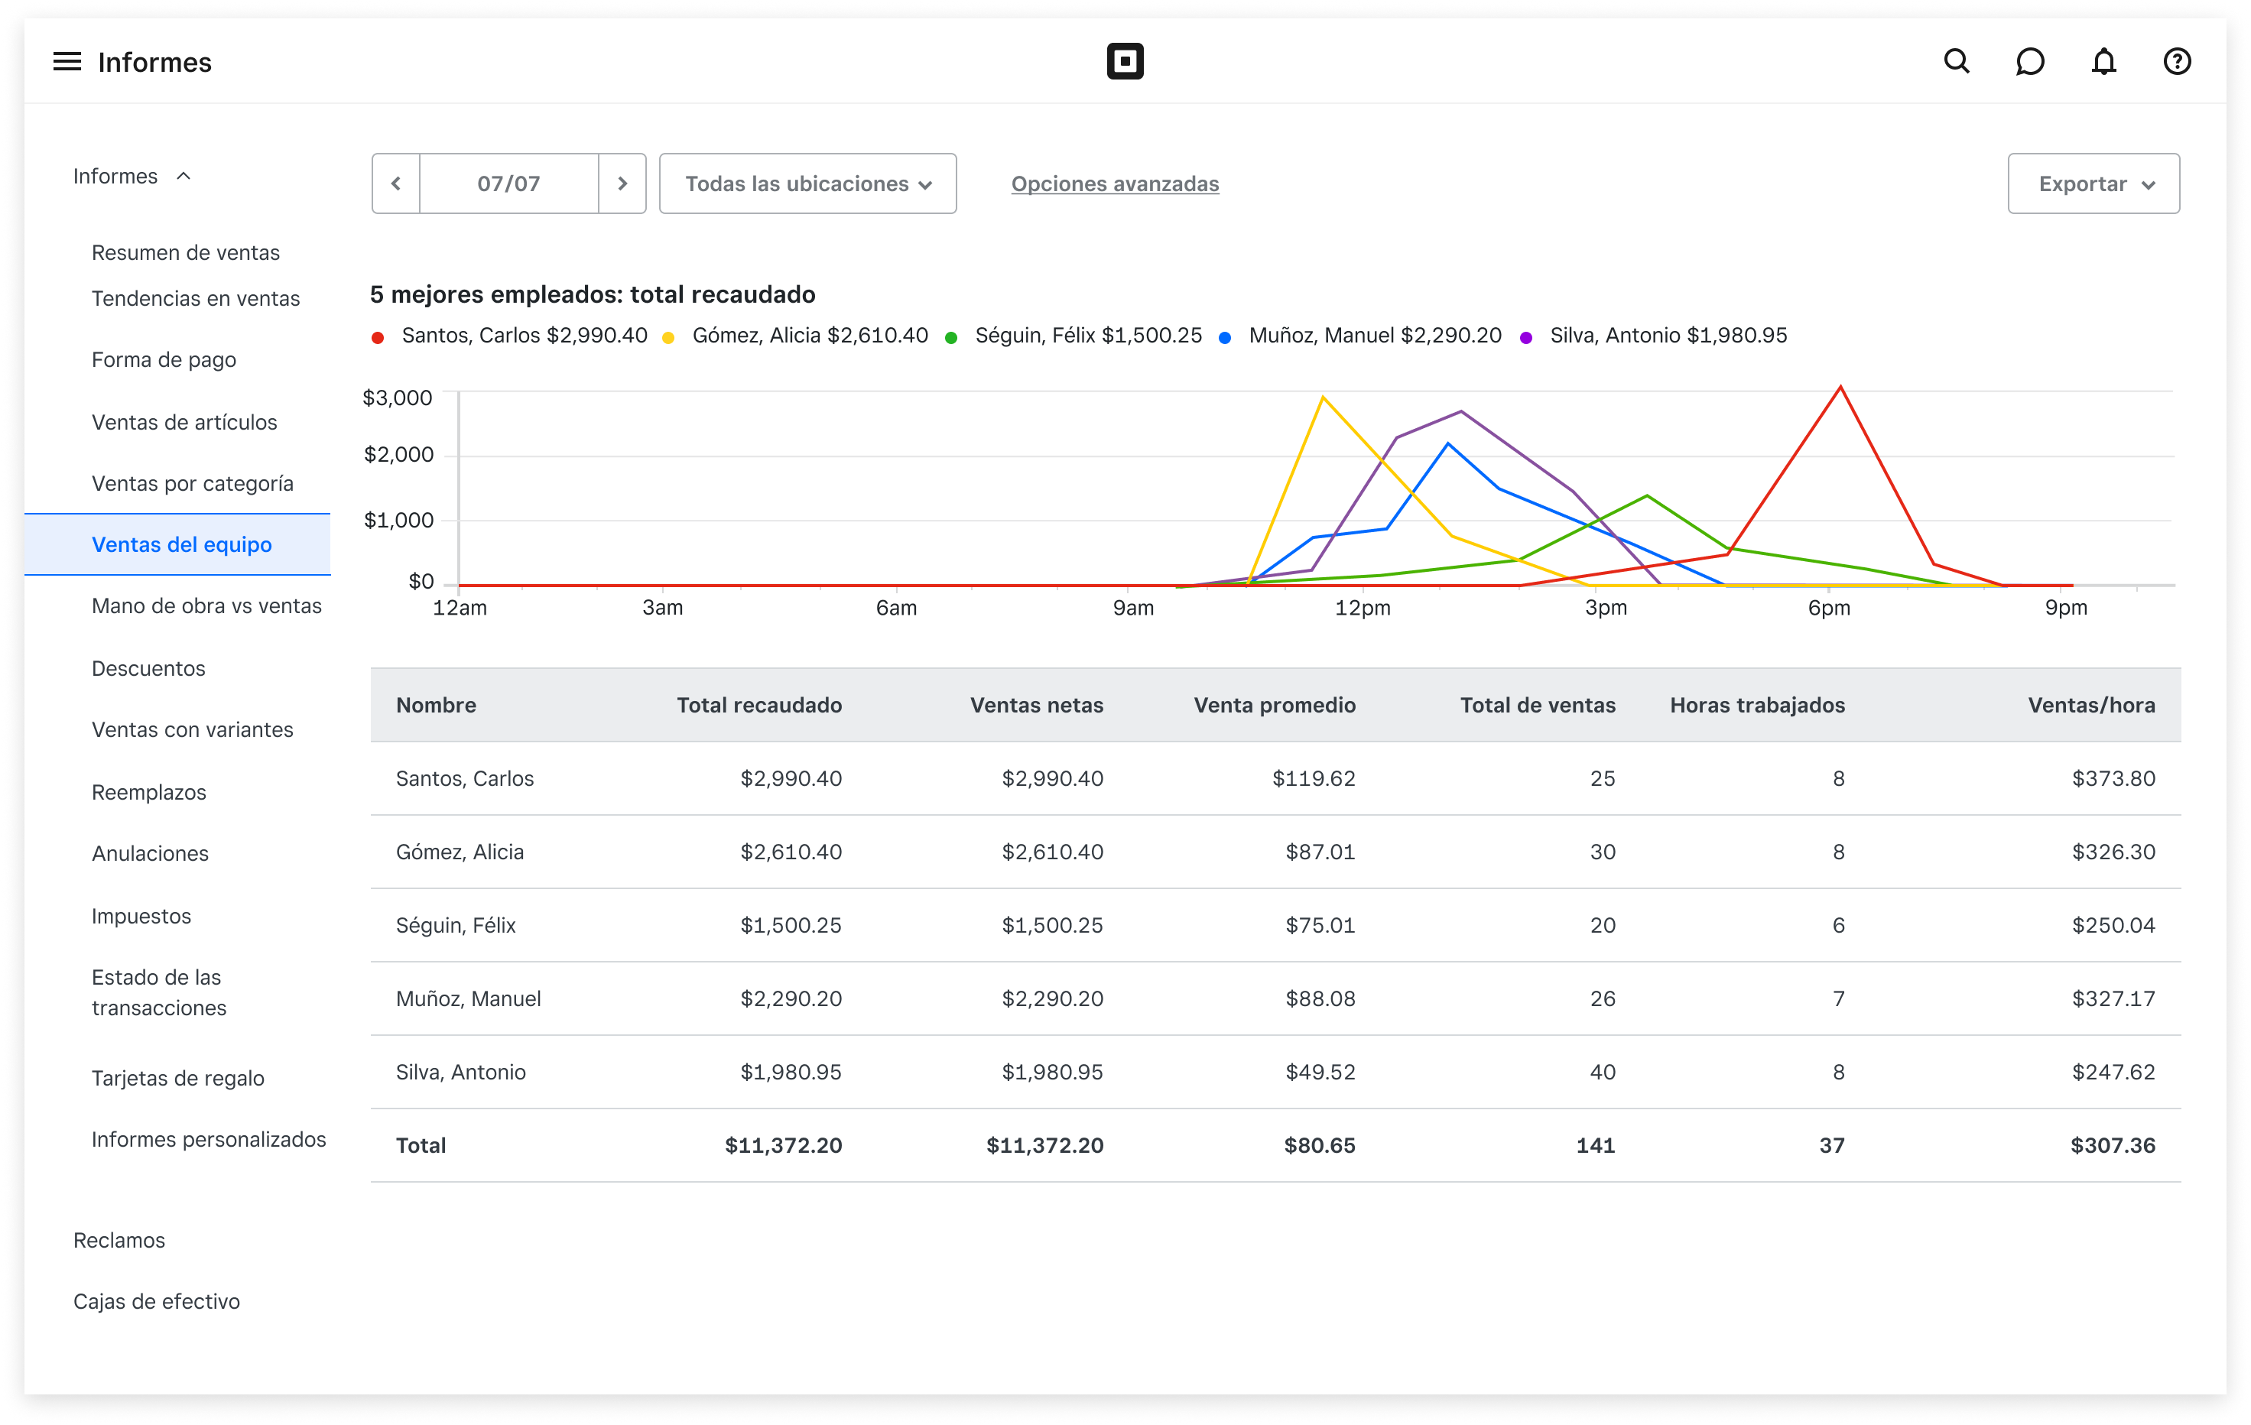Click purple legend dot for Silva, Antonio
Image resolution: width=2251 pixels, height=1425 pixels.
(1525, 337)
